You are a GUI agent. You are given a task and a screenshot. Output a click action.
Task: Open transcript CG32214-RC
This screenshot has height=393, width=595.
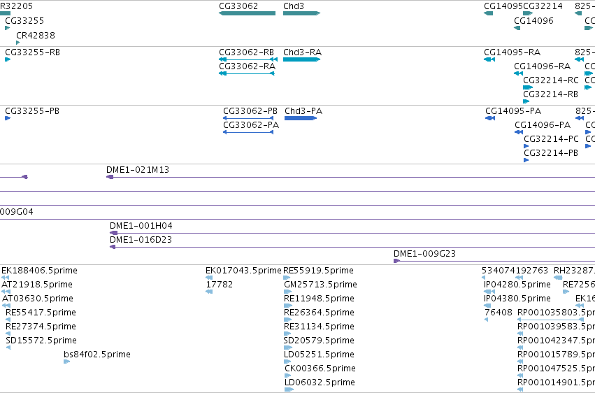click(x=528, y=87)
